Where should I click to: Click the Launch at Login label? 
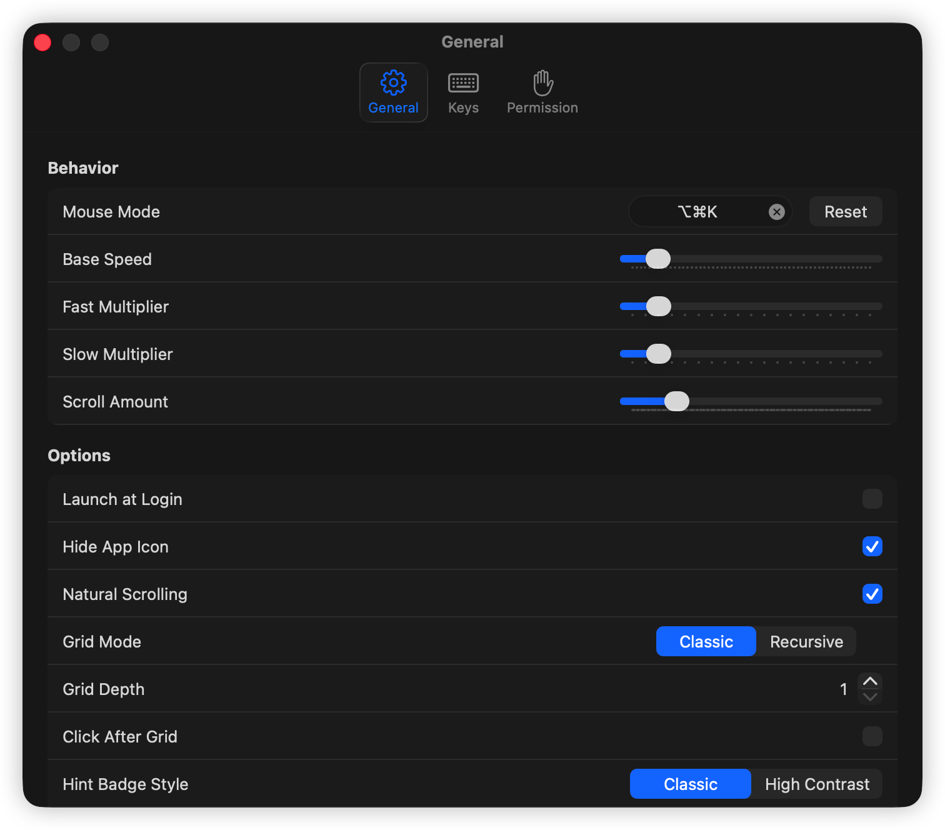[x=122, y=499]
